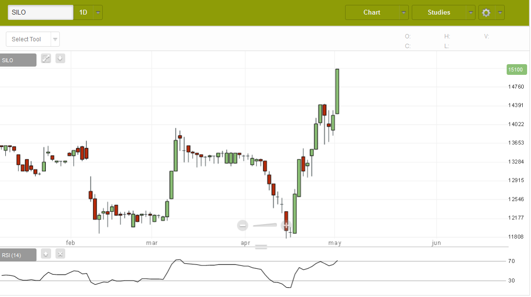Grab the panel resize handle above RSI
531x297 pixels.
pyautogui.click(x=261, y=247)
